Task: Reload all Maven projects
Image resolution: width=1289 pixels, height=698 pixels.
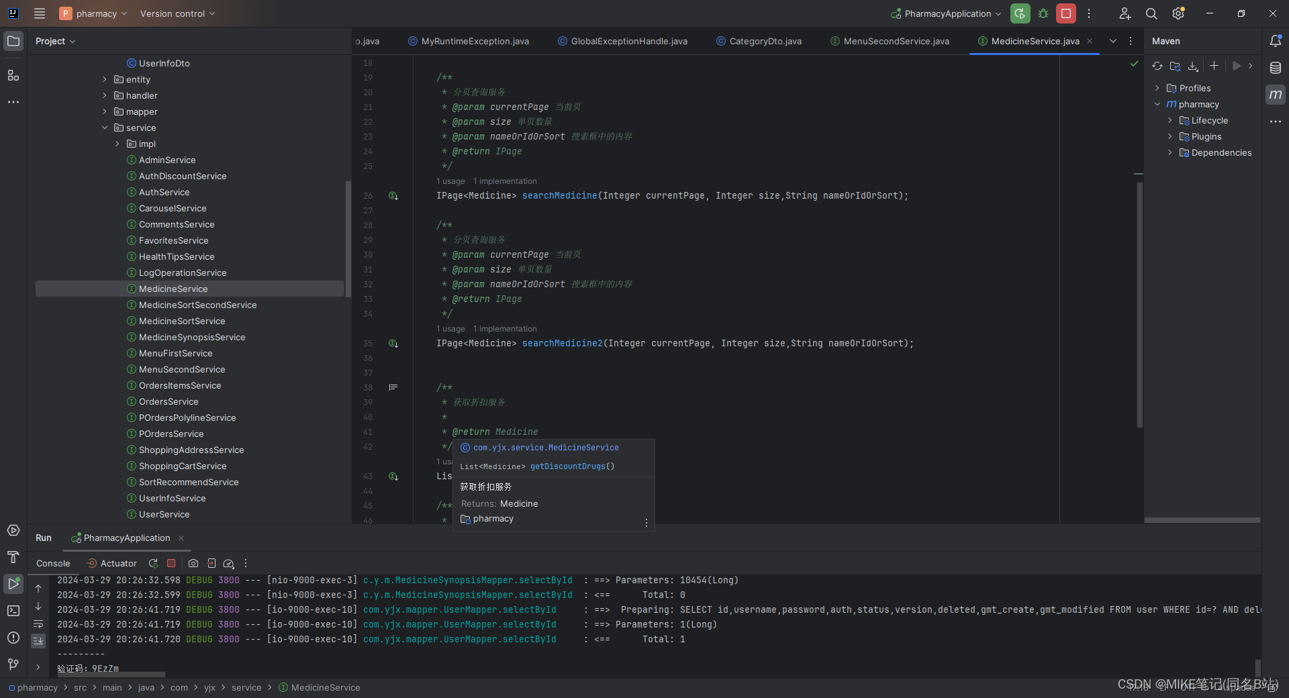Action: coord(1157,66)
